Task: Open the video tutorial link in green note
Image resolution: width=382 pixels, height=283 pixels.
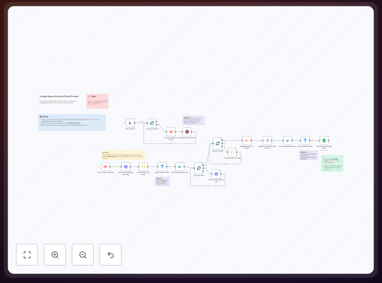Action: pyautogui.click(x=334, y=161)
